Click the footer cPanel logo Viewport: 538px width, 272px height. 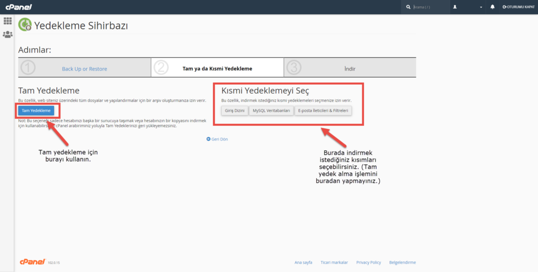tap(32, 261)
